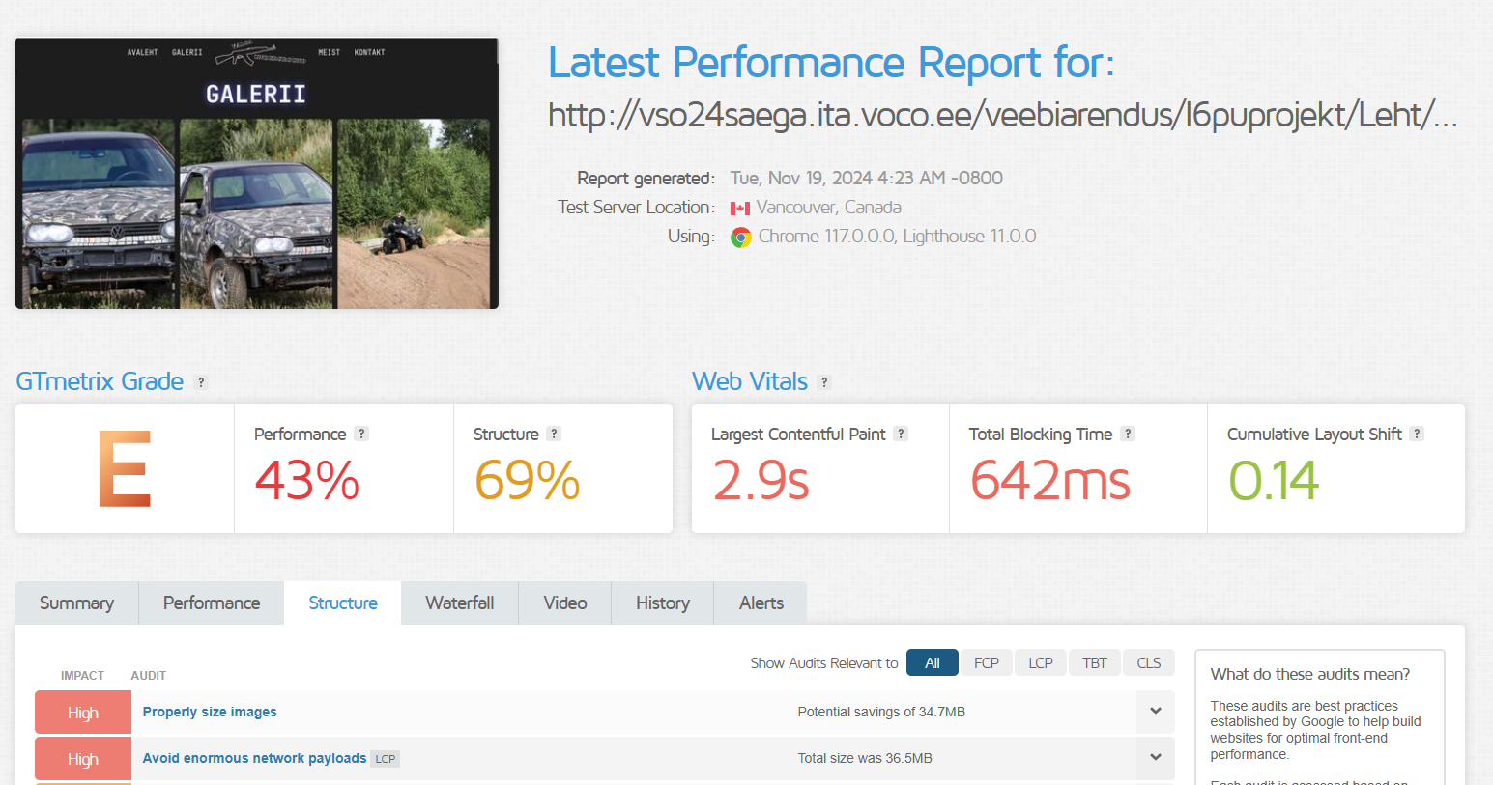The image size is (1493, 785).
Task: Expand Avoid enormous network payloads details
Action: coord(1155,758)
